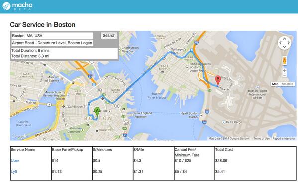The image size is (298, 182).
Task: Click the Google logo on the map
Action: tap(19, 136)
